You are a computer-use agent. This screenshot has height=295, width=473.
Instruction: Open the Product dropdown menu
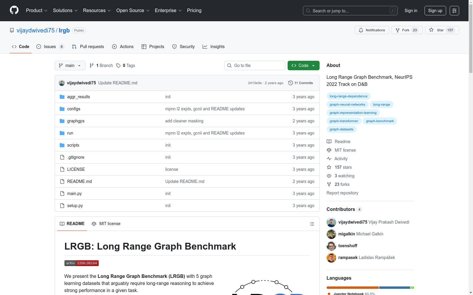37,11
